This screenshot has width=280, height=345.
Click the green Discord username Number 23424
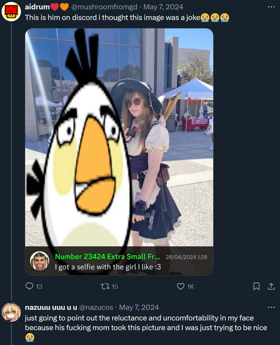(107, 257)
